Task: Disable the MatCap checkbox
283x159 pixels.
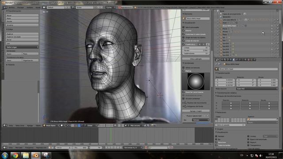Action: [x=184, y=71]
